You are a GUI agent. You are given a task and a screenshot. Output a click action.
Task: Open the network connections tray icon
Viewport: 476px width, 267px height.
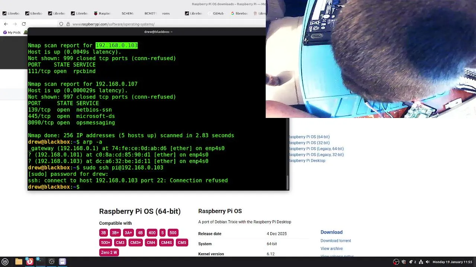click(x=421, y=262)
